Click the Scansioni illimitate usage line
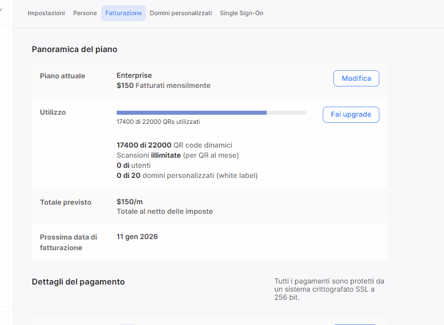This screenshot has height=325, width=444. 177,155
